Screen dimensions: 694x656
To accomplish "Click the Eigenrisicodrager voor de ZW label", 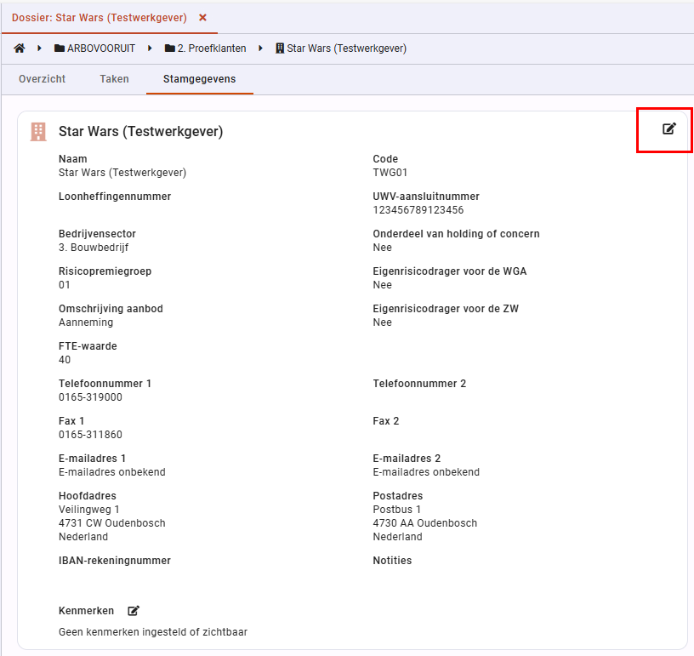I will click(446, 309).
